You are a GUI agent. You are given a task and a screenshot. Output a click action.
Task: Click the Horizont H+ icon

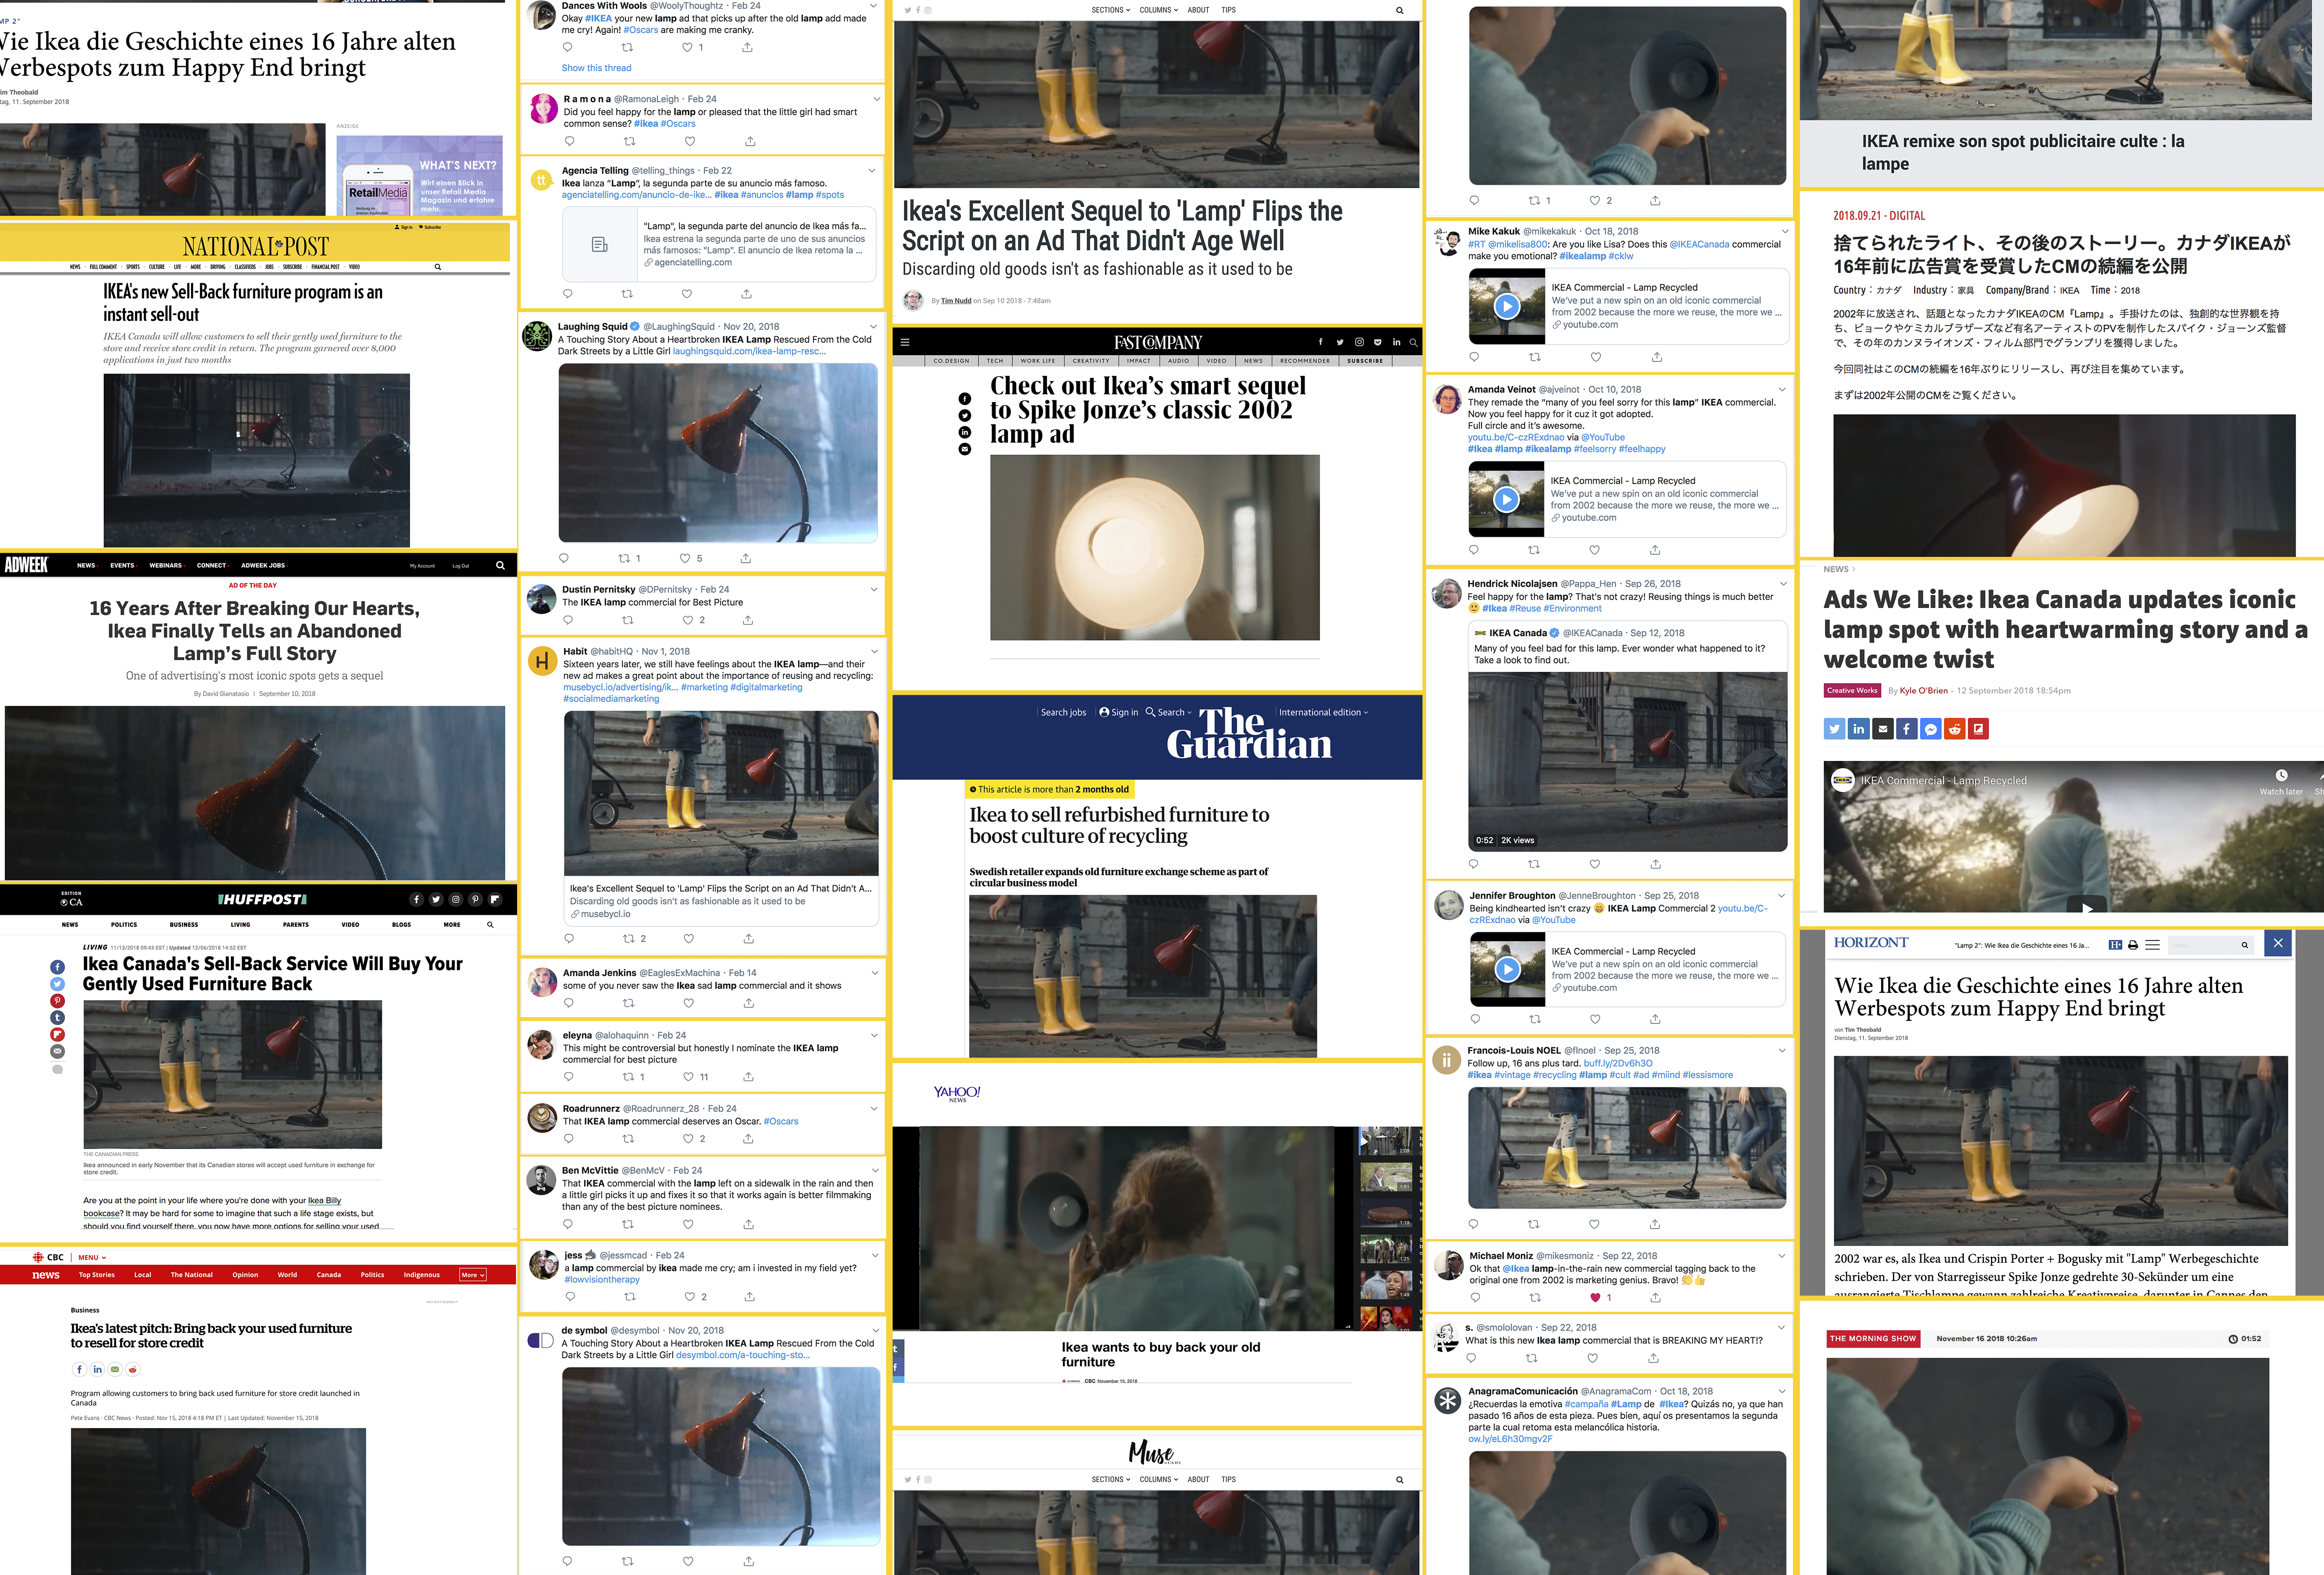click(x=2115, y=945)
